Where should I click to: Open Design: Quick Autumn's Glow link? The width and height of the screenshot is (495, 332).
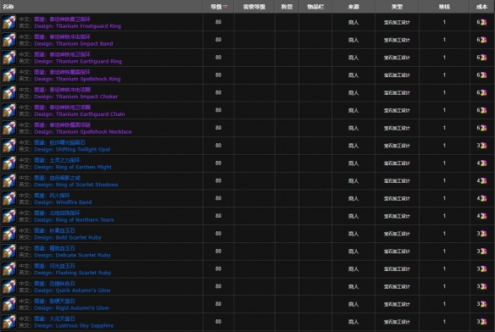(72, 290)
